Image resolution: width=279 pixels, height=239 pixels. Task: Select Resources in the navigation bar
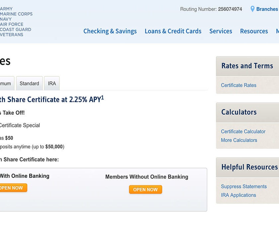tap(254, 31)
